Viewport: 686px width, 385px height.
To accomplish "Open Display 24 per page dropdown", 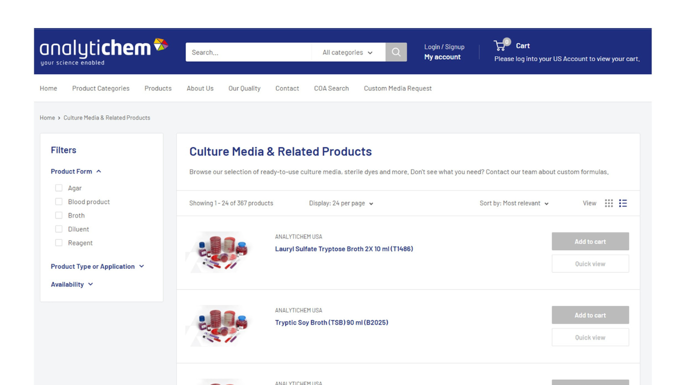I will (341, 203).
